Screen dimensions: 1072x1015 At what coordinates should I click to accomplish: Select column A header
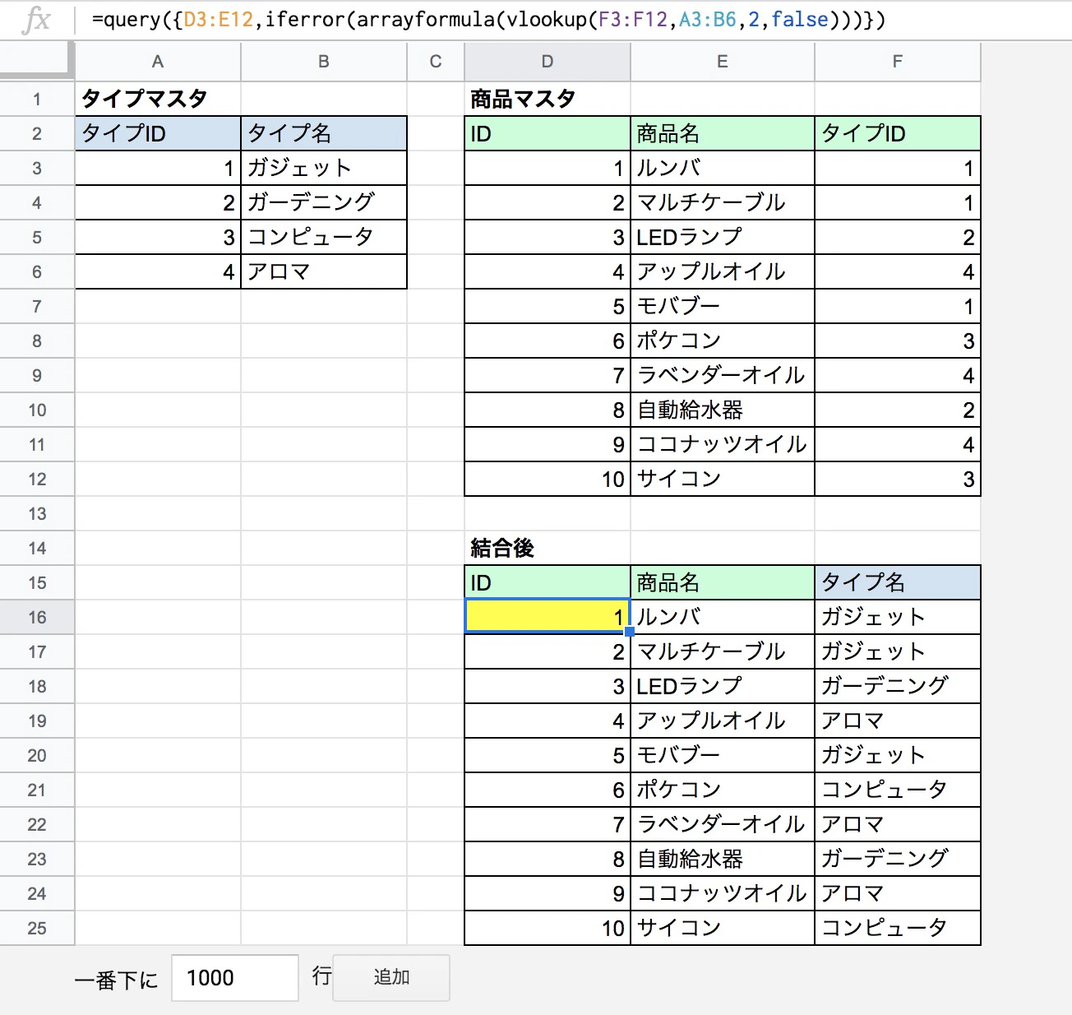click(157, 61)
